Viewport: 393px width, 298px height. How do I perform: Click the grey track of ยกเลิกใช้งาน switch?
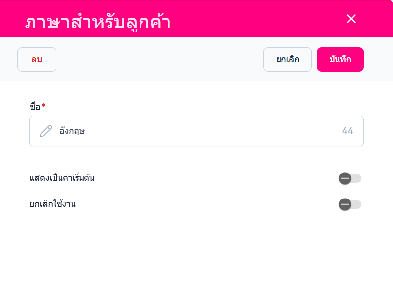[x=357, y=204]
